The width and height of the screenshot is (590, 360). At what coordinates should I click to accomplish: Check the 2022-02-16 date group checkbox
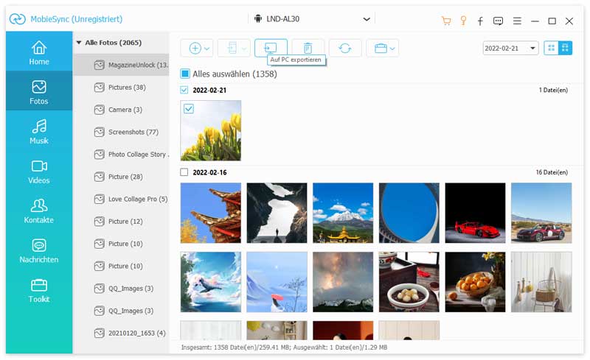tap(184, 172)
